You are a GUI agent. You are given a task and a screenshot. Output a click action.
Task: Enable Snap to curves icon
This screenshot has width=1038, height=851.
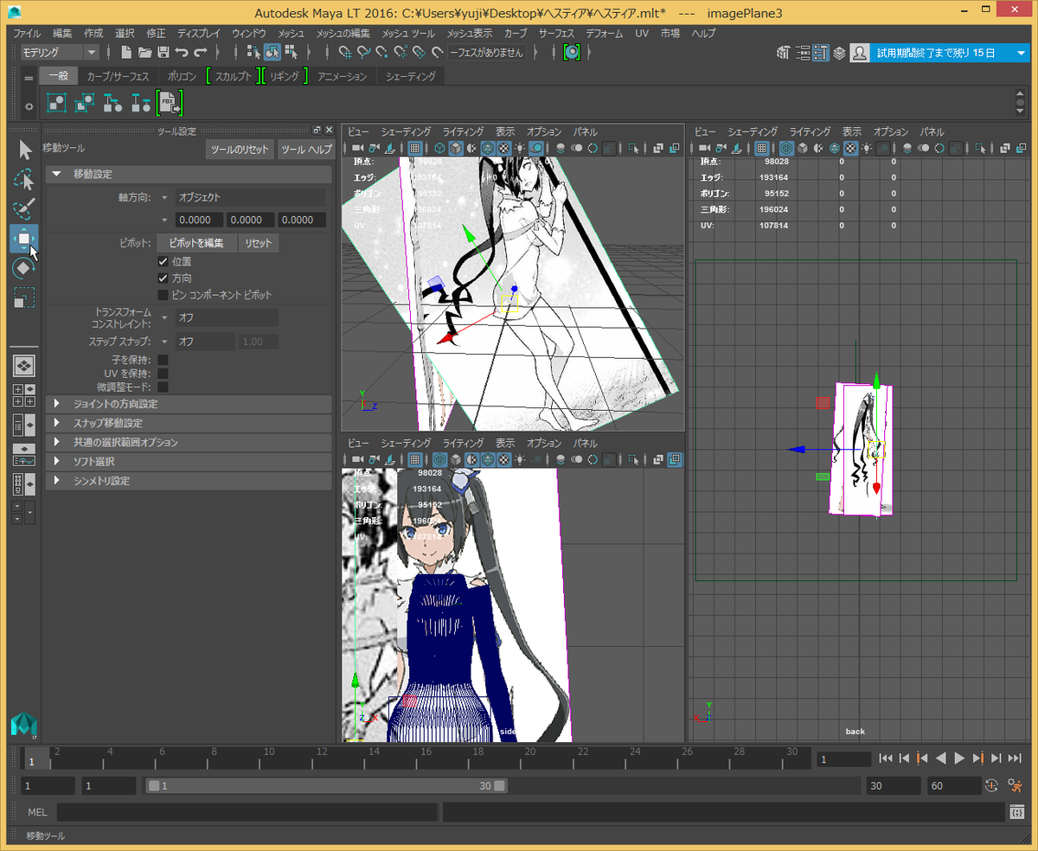[x=363, y=53]
